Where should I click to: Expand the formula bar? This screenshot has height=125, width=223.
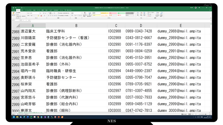[x=211, y=20]
